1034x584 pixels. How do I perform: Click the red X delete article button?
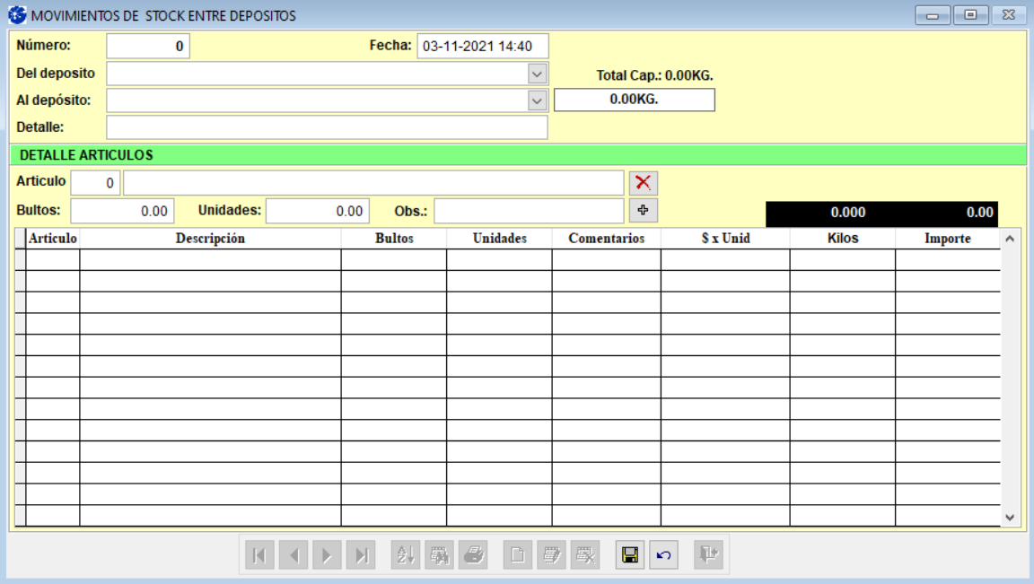(643, 183)
